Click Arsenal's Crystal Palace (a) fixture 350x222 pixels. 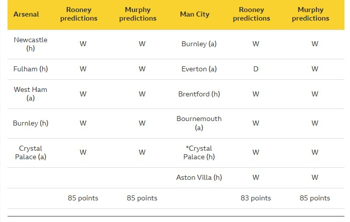pos(31,153)
